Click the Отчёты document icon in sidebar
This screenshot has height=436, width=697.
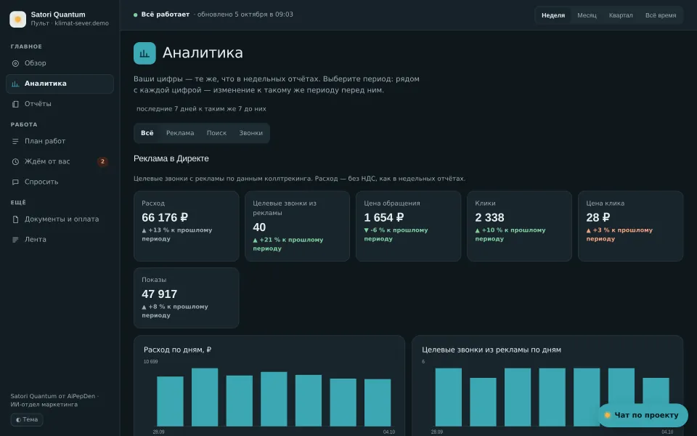click(15, 104)
